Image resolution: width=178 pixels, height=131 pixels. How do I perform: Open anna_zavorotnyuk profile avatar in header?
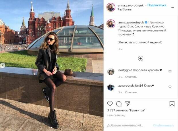(111, 7)
